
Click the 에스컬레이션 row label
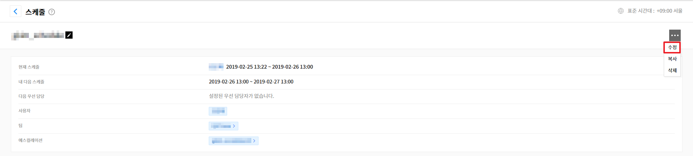pos(30,140)
